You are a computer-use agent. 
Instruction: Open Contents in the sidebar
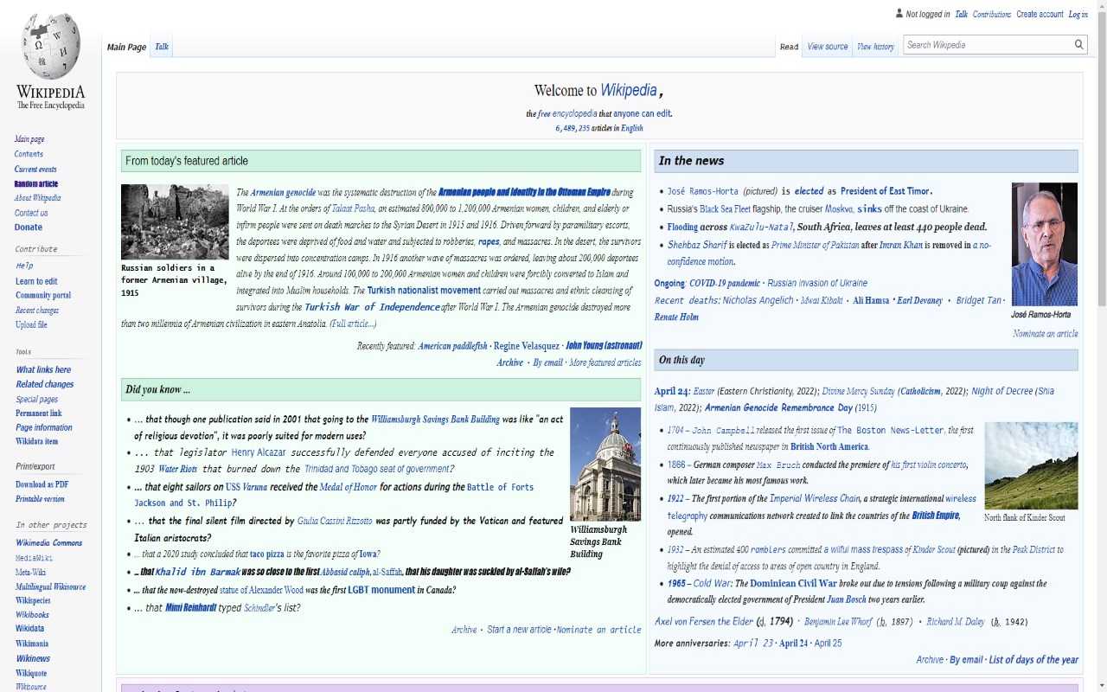point(29,154)
